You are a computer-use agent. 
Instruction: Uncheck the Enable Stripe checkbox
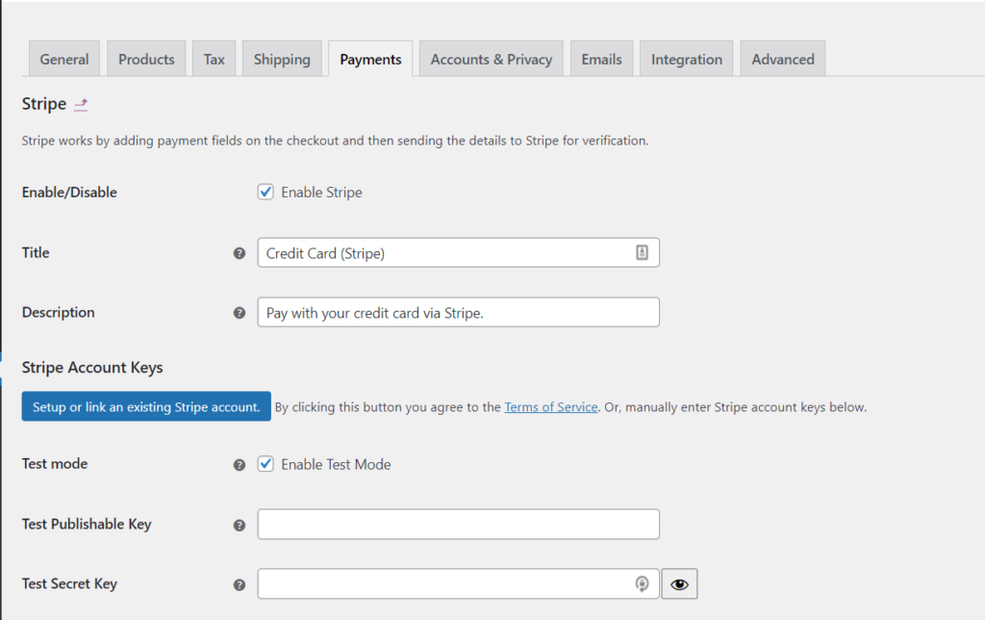click(265, 192)
